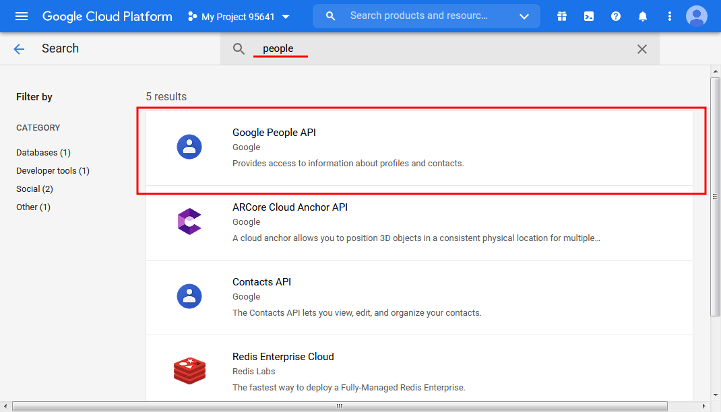The width and height of the screenshot is (721, 412).
Task: Open the ARCore Cloud Anchor API result
Action: click(x=419, y=223)
